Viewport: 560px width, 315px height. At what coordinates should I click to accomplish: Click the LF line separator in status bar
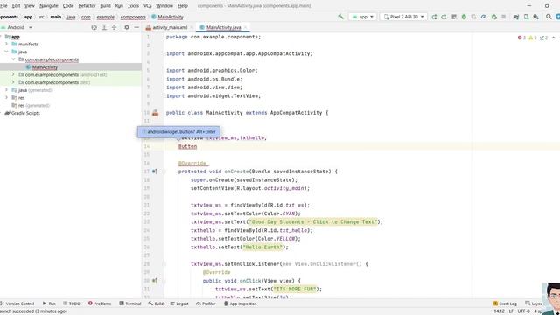(x=511, y=311)
